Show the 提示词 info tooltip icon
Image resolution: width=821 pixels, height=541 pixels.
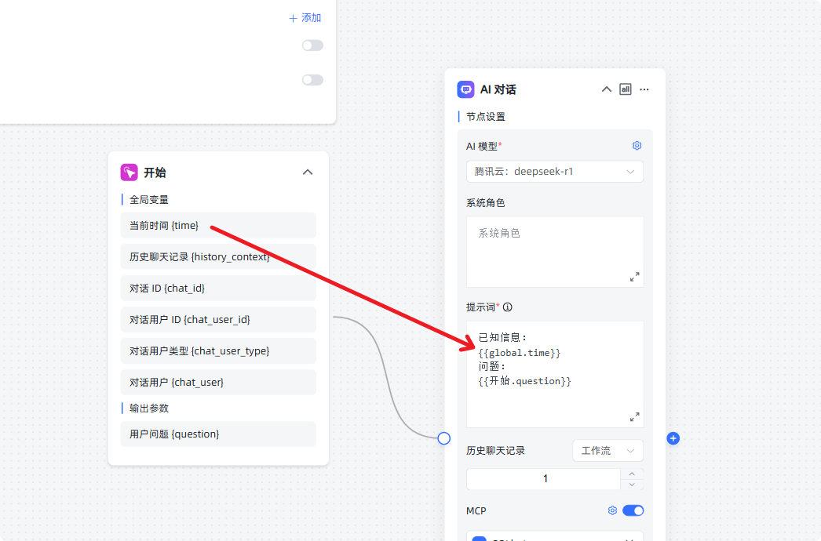[x=507, y=307]
